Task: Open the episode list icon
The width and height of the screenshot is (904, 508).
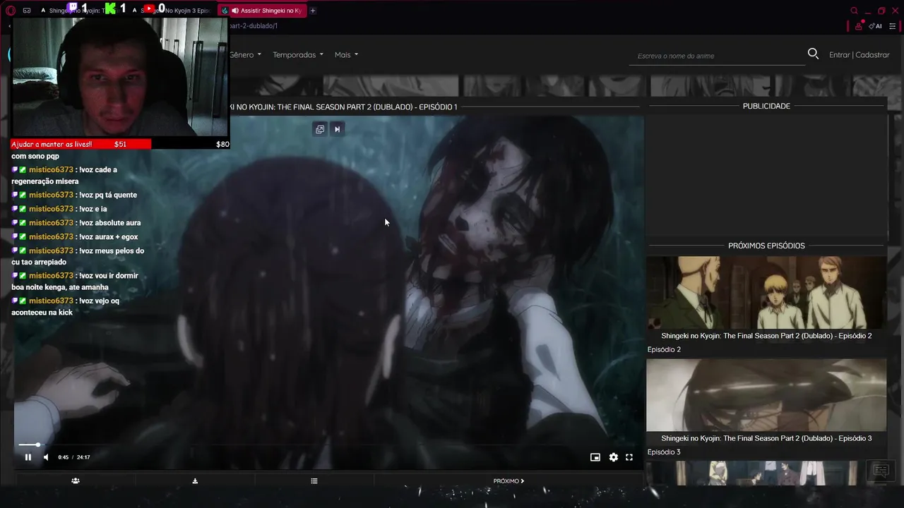Action: click(314, 481)
